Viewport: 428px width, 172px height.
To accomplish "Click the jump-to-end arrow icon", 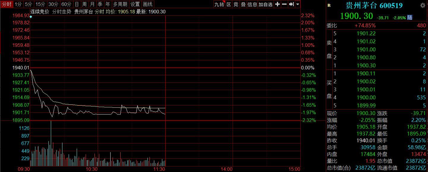I will coord(291,4).
